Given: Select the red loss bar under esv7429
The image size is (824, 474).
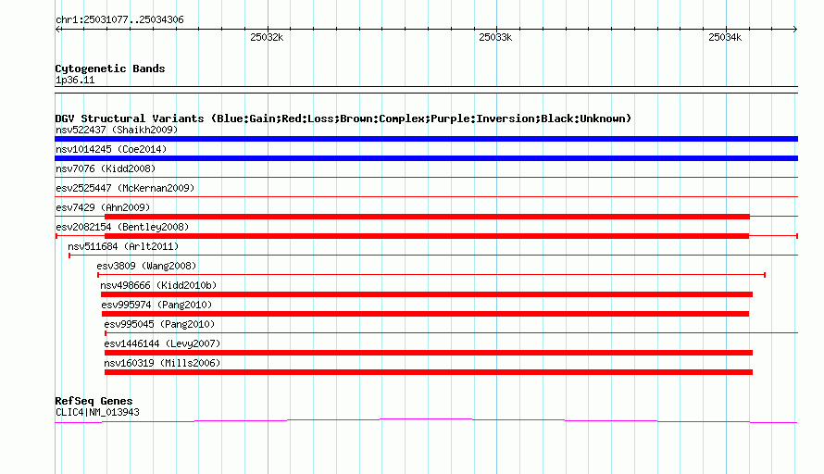Looking at the screenshot, I should click(x=427, y=217).
